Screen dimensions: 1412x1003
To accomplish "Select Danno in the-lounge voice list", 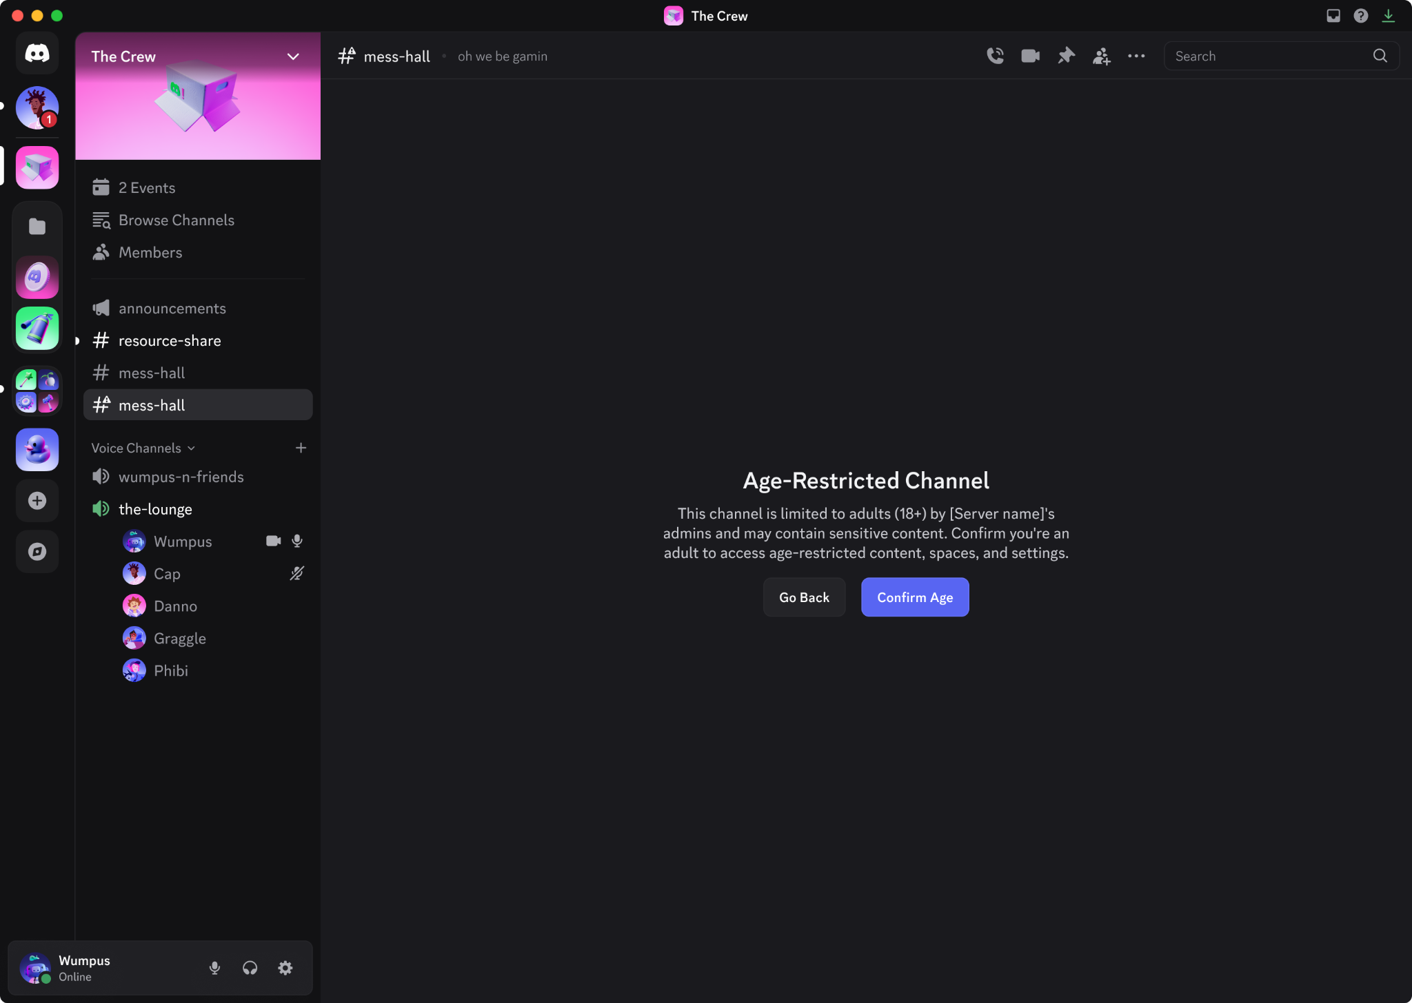I will 214,606.
